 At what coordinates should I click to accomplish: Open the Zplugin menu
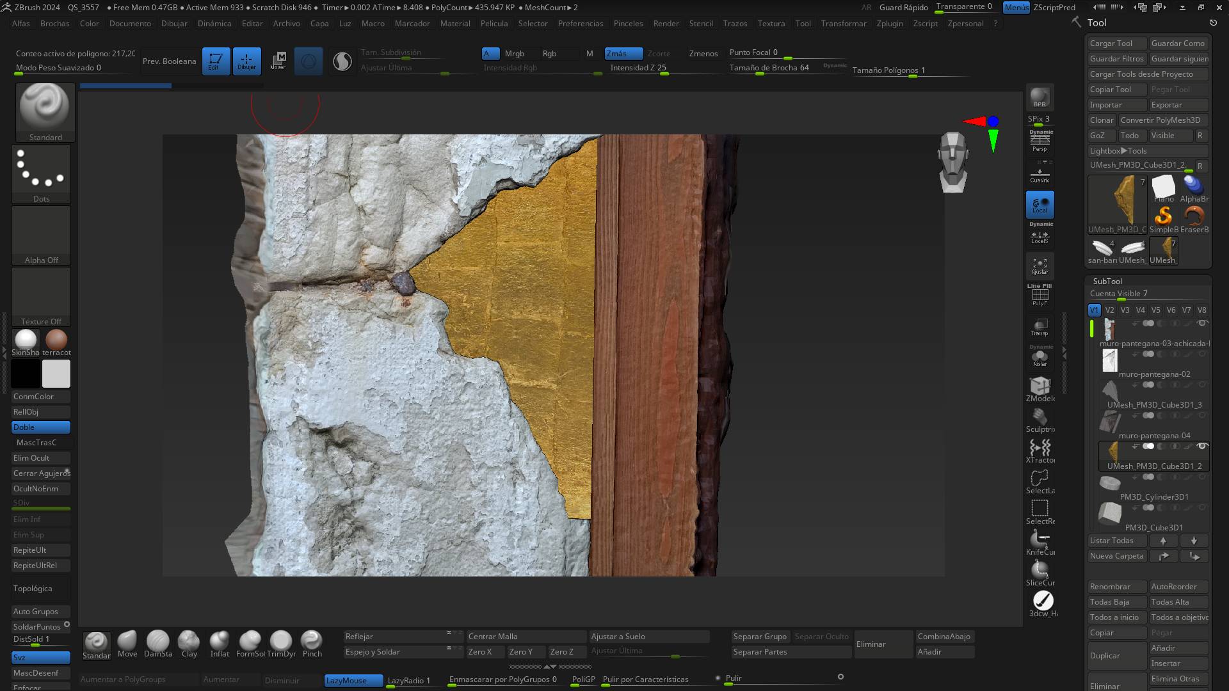click(x=889, y=23)
